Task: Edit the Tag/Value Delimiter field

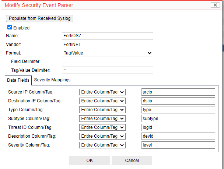Action: (108, 70)
